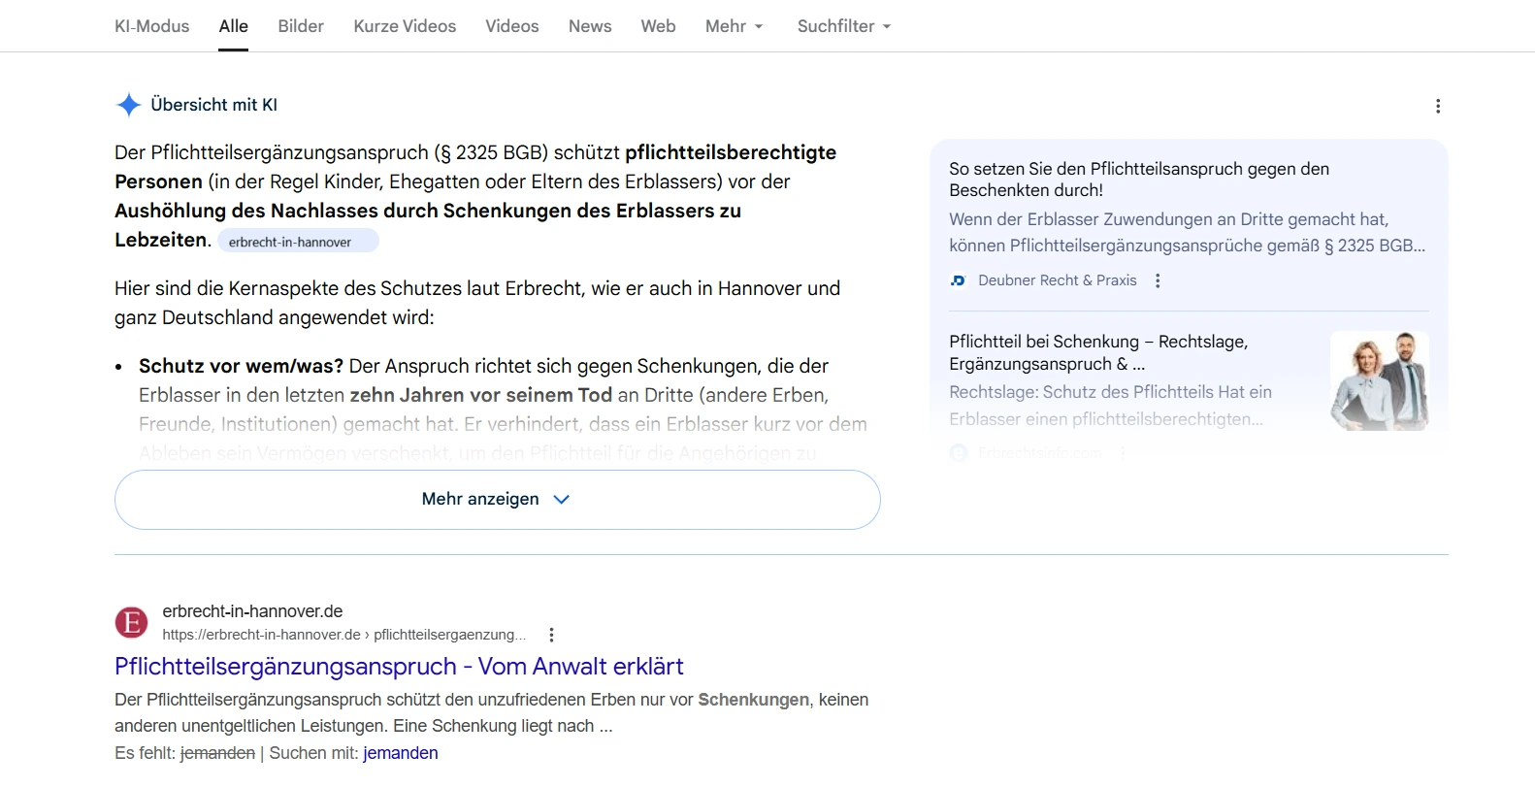Switch to the Bilder tab
This screenshot has width=1535, height=788.
301,26
